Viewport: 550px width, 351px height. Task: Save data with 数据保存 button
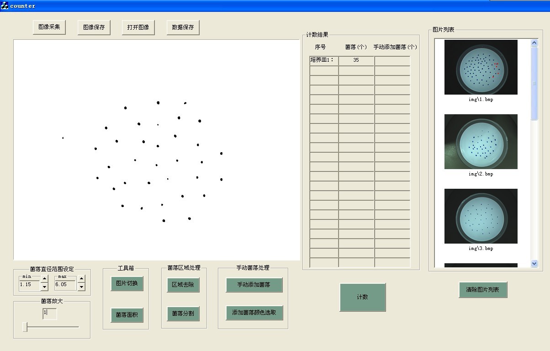(183, 27)
